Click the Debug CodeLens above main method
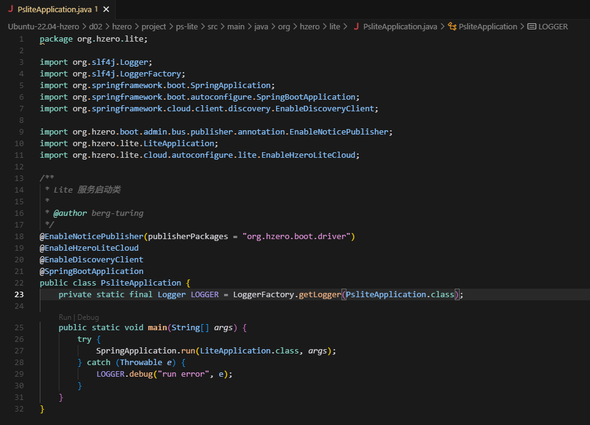The height and width of the screenshot is (425, 590). pos(88,317)
